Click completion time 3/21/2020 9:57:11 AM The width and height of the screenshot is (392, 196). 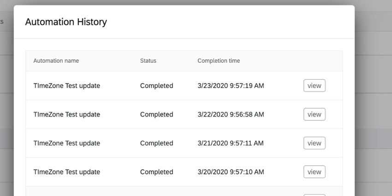click(231, 143)
